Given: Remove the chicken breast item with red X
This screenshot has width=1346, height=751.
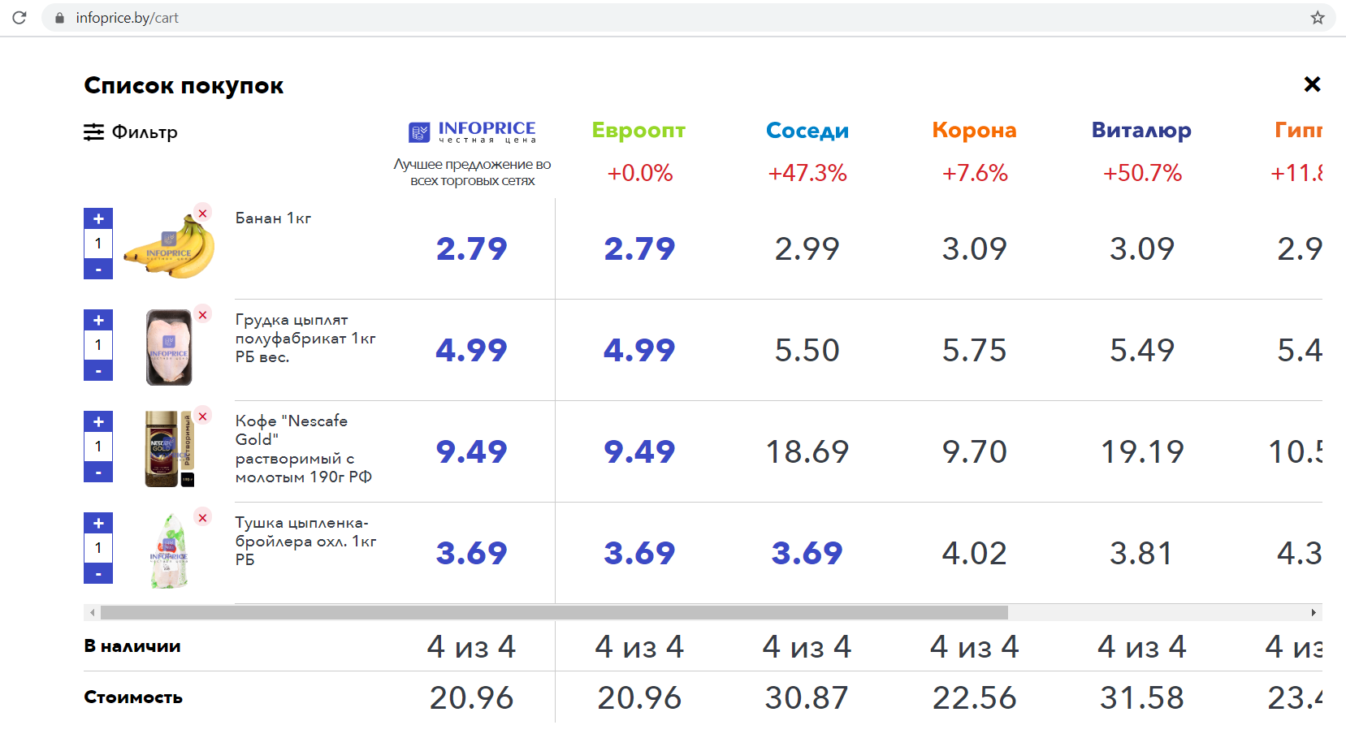Looking at the screenshot, I should click(203, 314).
